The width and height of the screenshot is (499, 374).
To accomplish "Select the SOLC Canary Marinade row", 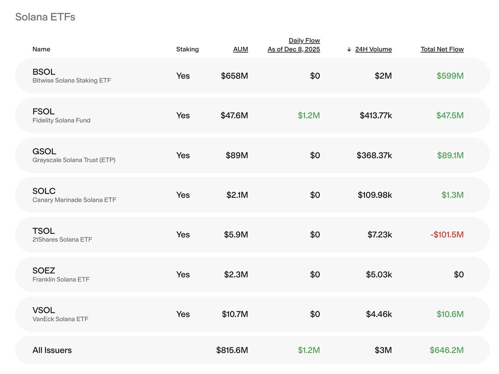I will 252,195.
